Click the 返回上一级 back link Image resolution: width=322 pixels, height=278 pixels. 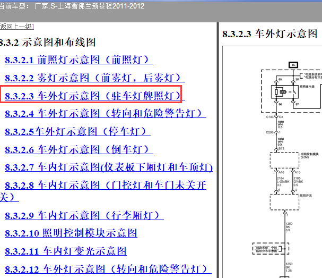click(x=17, y=27)
